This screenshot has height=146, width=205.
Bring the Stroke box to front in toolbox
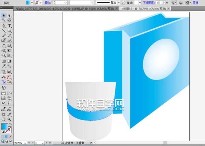9,131
